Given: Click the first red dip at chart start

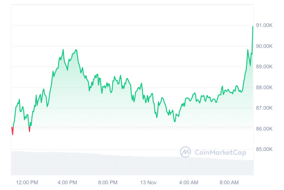Looking at the screenshot, I should (12, 131).
